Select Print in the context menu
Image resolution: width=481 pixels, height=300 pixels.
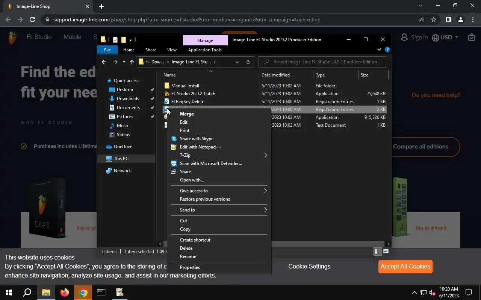pos(185,130)
